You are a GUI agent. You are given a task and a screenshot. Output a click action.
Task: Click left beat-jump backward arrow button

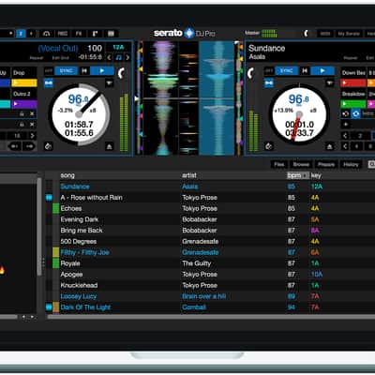click(x=15, y=146)
